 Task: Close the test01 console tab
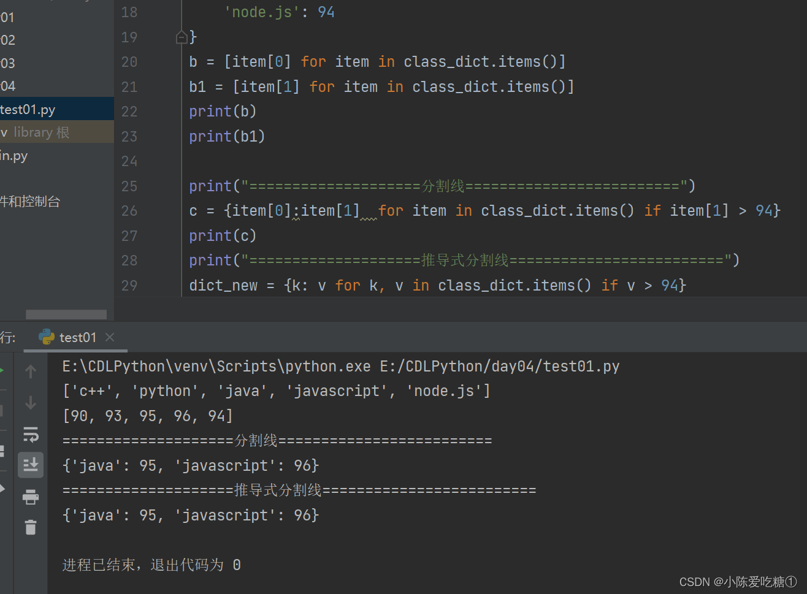click(110, 337)
